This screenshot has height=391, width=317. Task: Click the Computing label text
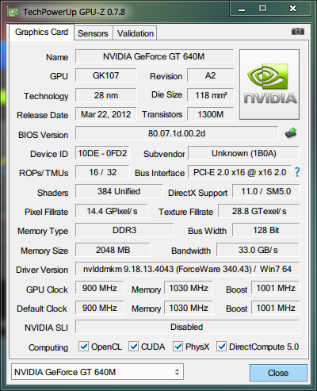coord(48,347)
